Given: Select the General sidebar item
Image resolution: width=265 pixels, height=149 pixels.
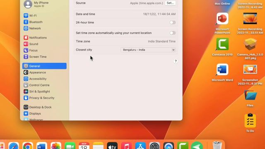Looking at the screenshot, I should 44,66.
